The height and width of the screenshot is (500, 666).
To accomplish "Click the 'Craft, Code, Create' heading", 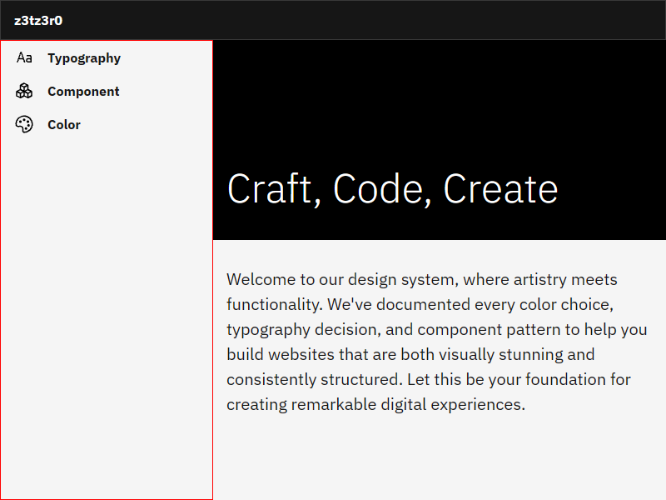I will (x=392, y=189).
